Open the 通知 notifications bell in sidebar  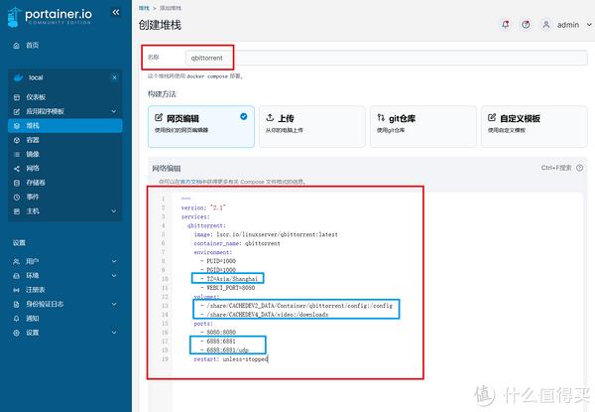(x=16, y=319)
